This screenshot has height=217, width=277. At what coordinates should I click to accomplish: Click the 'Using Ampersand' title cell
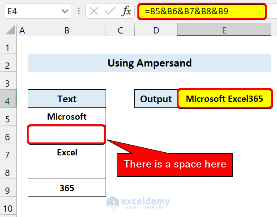coord(149,63)
